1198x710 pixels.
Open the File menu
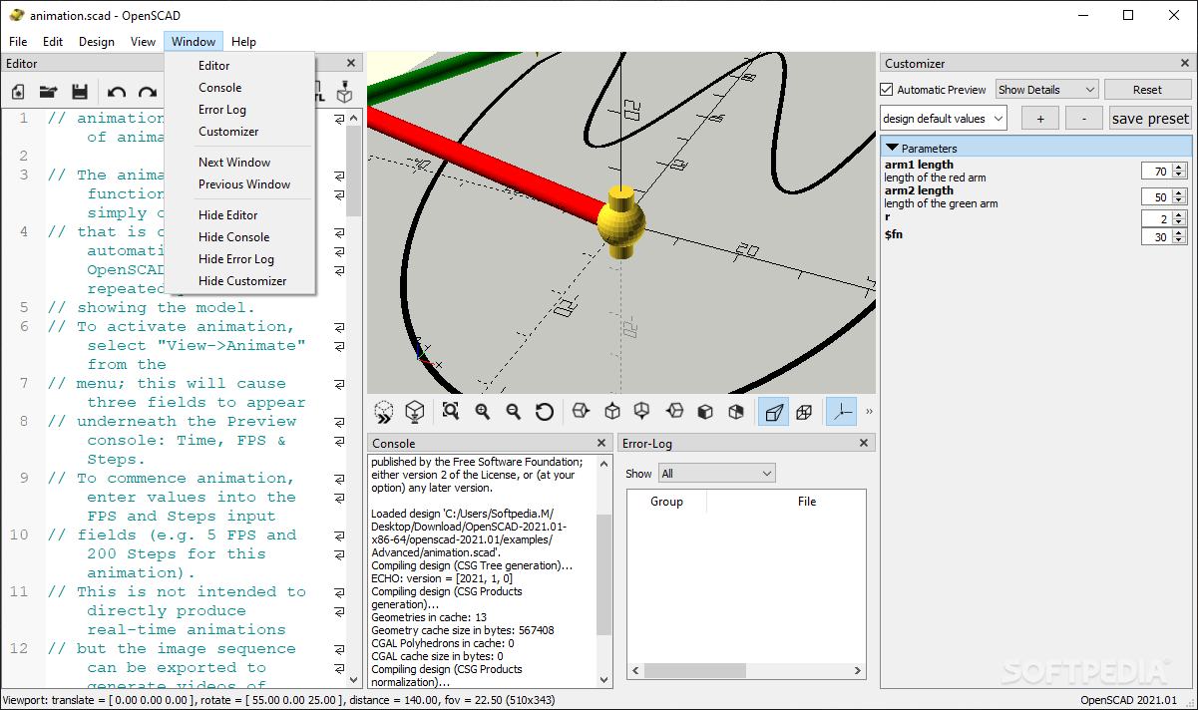coord(18,42)
